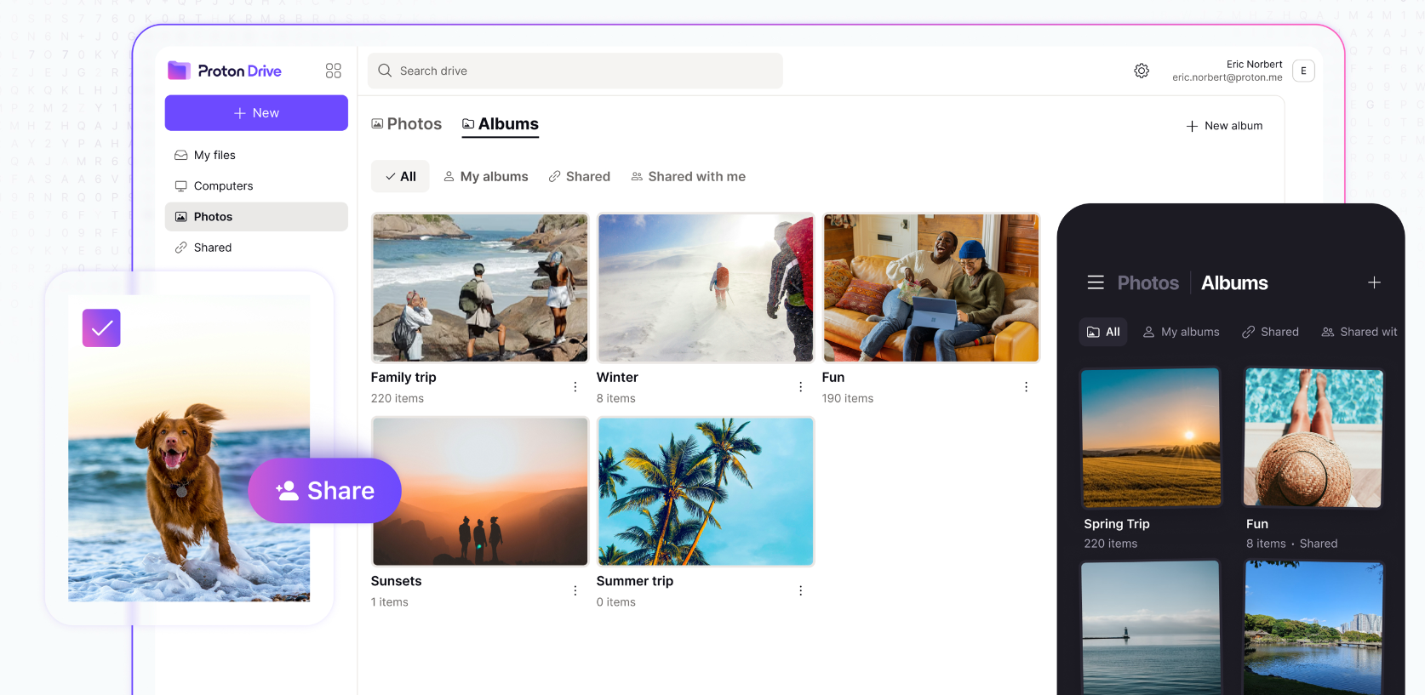Screen dimensions: 1425x695
Task: Click '8 items' under Winter
Action: [616, 398]
